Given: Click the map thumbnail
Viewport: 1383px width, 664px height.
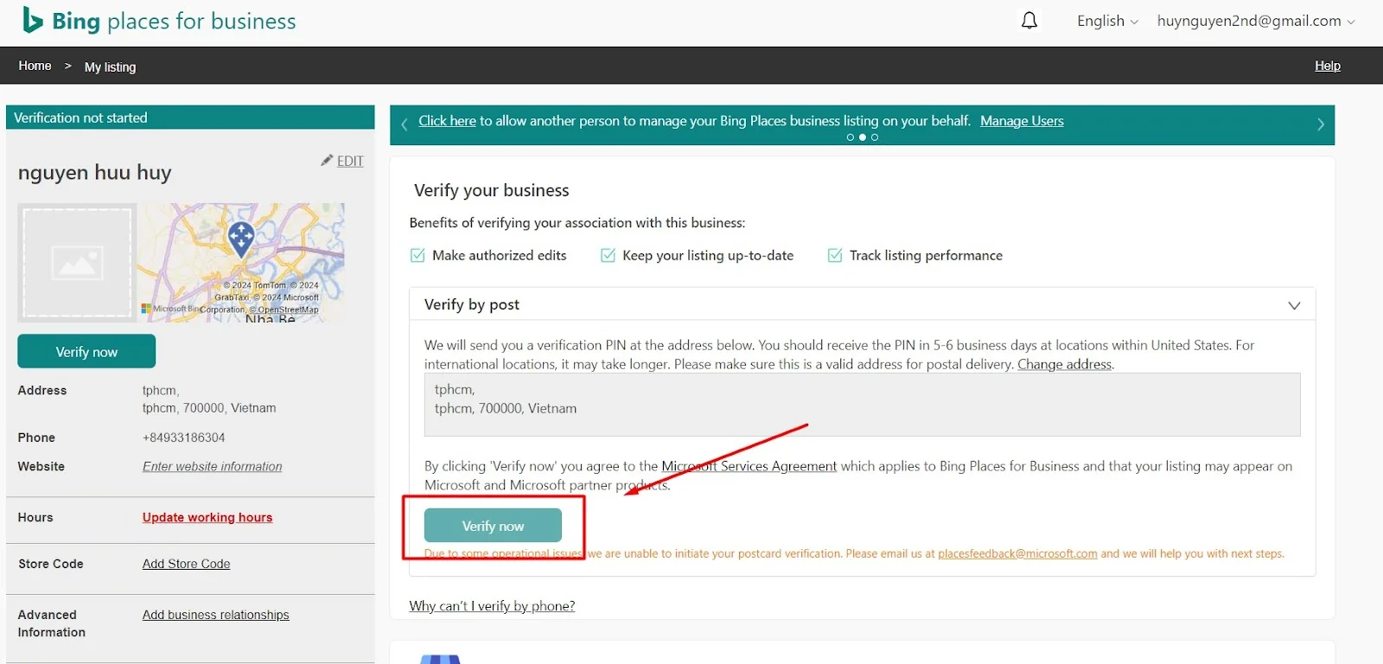Looking at the screenshot, I should pyautogui.click(x=241, y=263).
